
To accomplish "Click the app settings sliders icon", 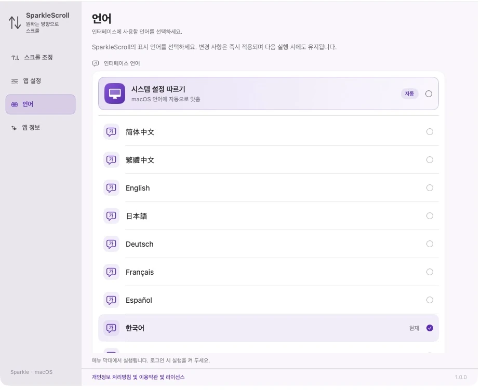I will [x=15, y=81].
